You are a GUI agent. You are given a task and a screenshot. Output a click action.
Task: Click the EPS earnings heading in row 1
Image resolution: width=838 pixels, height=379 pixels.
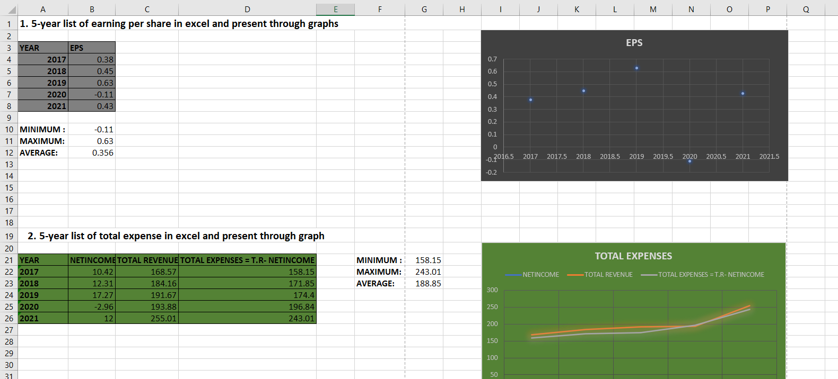pos(179,24)
